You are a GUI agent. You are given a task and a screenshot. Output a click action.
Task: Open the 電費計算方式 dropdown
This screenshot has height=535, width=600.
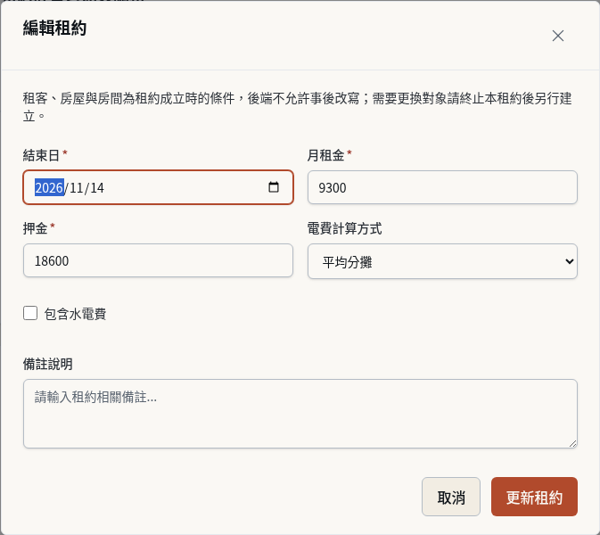[442, 261]
